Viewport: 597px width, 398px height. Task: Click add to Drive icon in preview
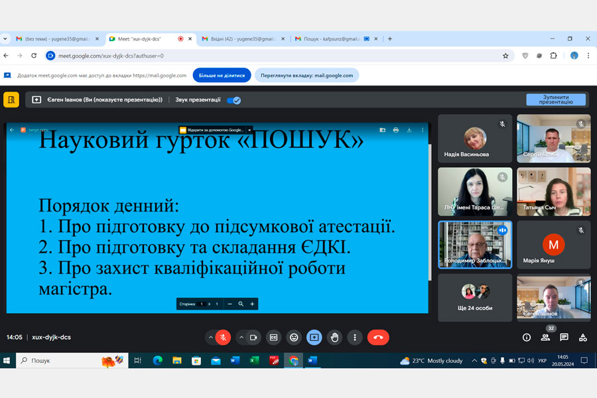click(x=382, y=130)
